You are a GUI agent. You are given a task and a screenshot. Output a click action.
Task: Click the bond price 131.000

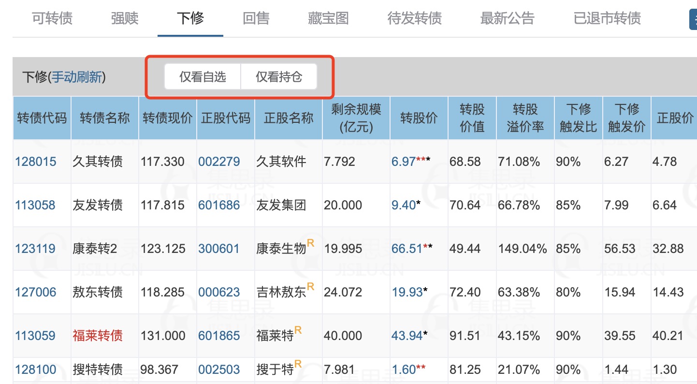point(163,336)
